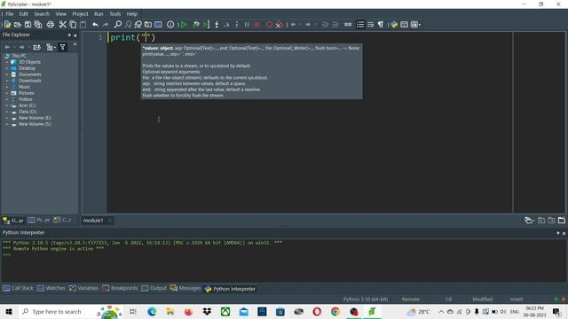This screenshot has width=568, height=319.
Task: Find next occurrence icon
Action: click(128, 25)
